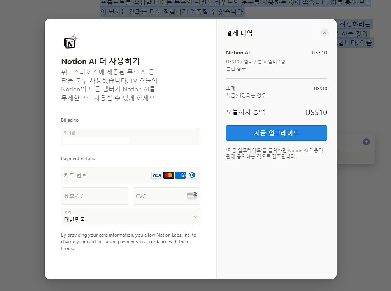
Task: Click the American Express icon
Action: (x=180, y=175)
